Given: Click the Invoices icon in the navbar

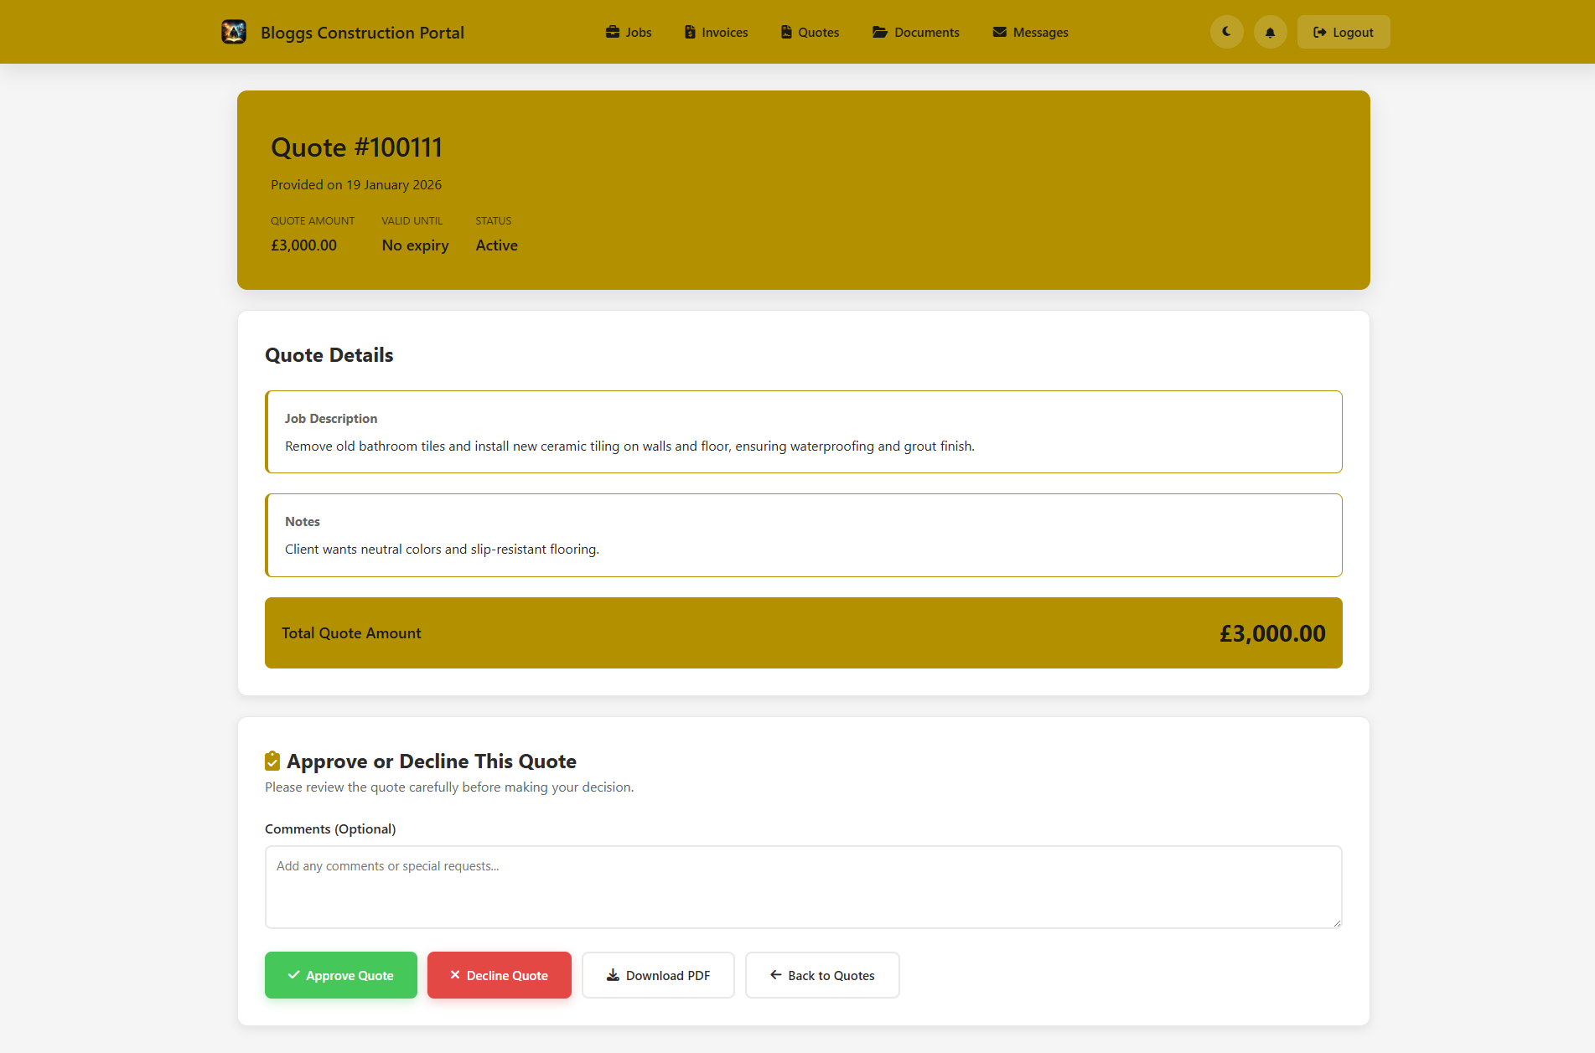Looking at the screenshot, I should 690,32.
